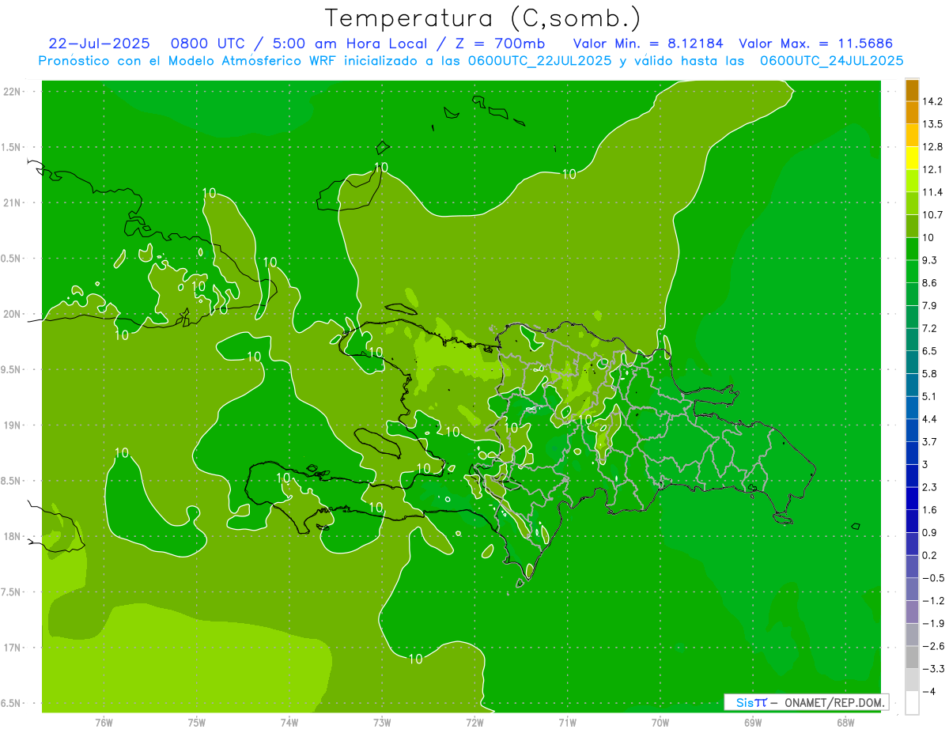Click legend value '5.1'
The height and width of the screenshot is (733, 949).
click(x=930, y=396)
